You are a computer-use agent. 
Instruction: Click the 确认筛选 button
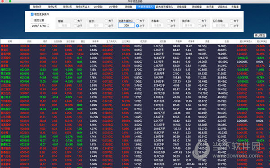pyautogui.click(x=260, y=35)
